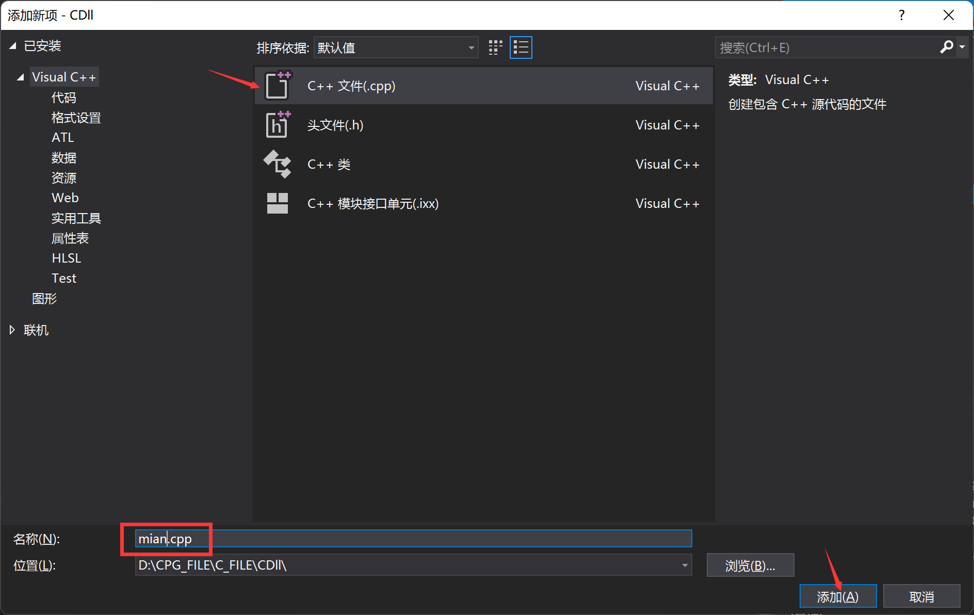Click the C++ 文件(.cpp) template name
Image resolution: width=974 pixels, height=615 pixels.
351,86
